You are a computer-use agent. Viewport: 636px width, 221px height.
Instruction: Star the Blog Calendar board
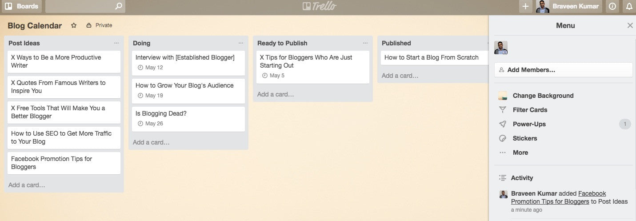pos(74,25)
